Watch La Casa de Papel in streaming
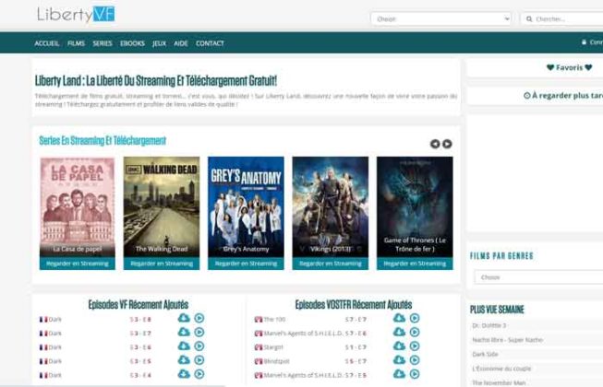This screenshot has height=387, width=603. 78,264
